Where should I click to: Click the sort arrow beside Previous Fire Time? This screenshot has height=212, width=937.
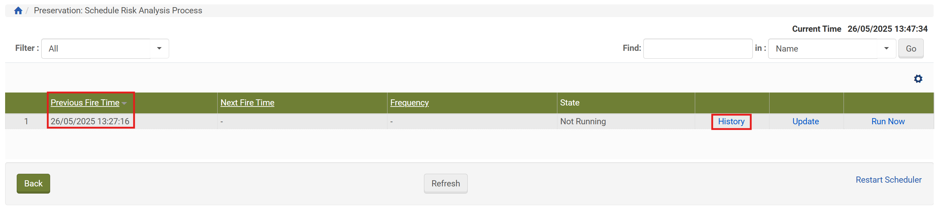pyautogui.click(x=125, y=103)
